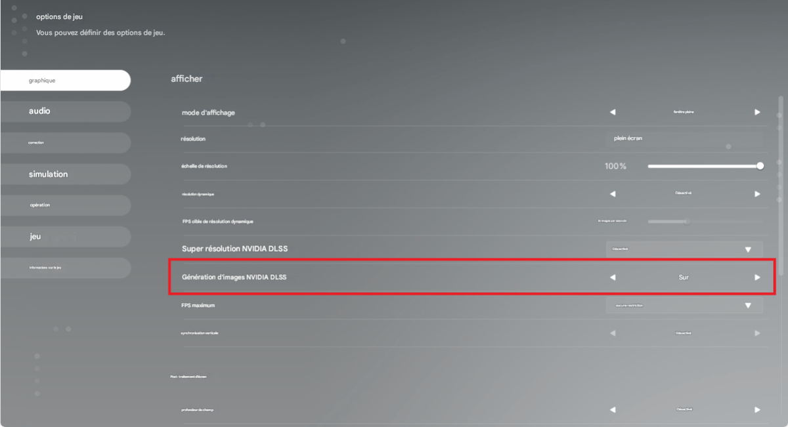This screenshot has height=427, width=788.
Task: Click the échelle de résolution slider handle
Action: click(760, 166)
